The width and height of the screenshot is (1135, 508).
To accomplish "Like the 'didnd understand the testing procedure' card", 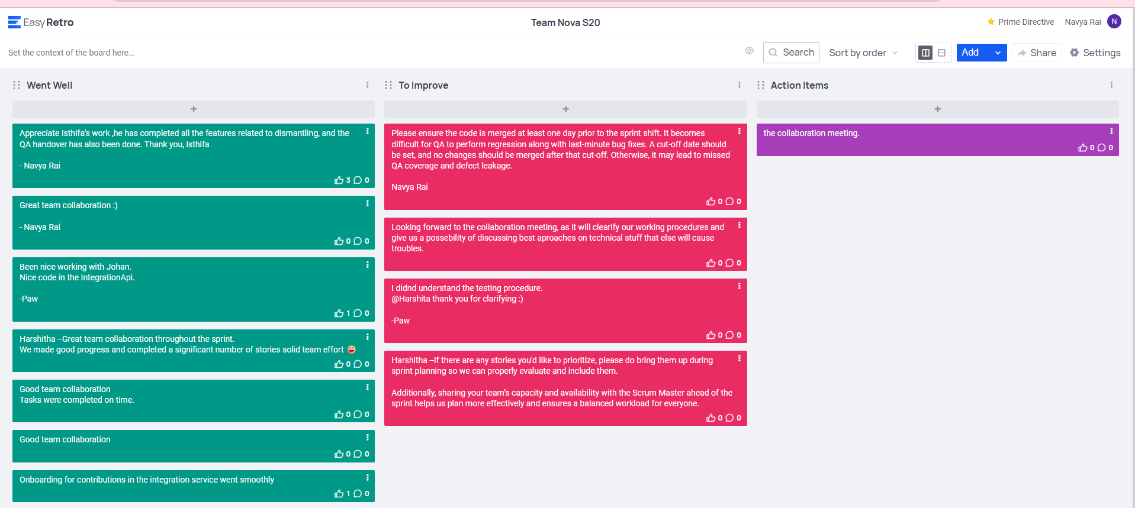I will [711, 335].
